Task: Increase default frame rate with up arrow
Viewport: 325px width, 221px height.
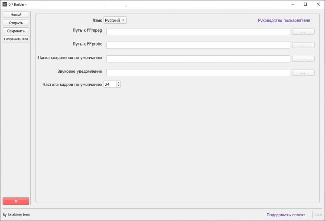Action: point(118,83)
